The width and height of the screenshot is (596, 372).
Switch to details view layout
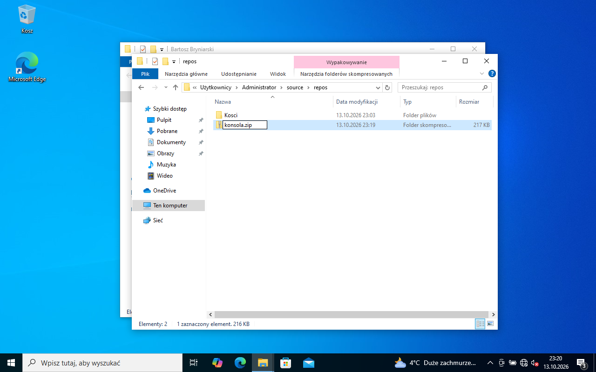[x=481, y=324]
